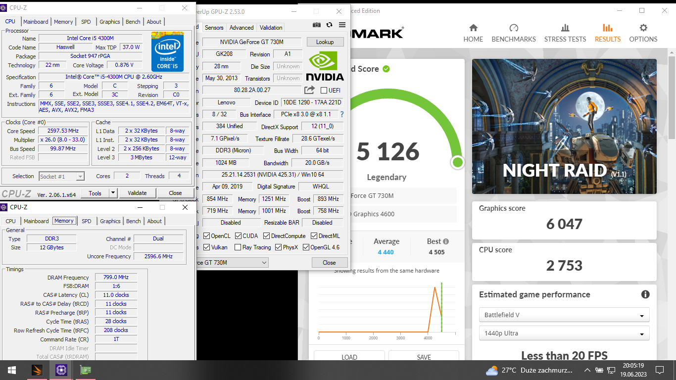Open Mainboard tab in top CPU-Z
This screenshot has width=676, height=380.
(x=36, y=22)
